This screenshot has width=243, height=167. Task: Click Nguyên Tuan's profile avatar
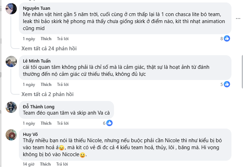(11, 8)
